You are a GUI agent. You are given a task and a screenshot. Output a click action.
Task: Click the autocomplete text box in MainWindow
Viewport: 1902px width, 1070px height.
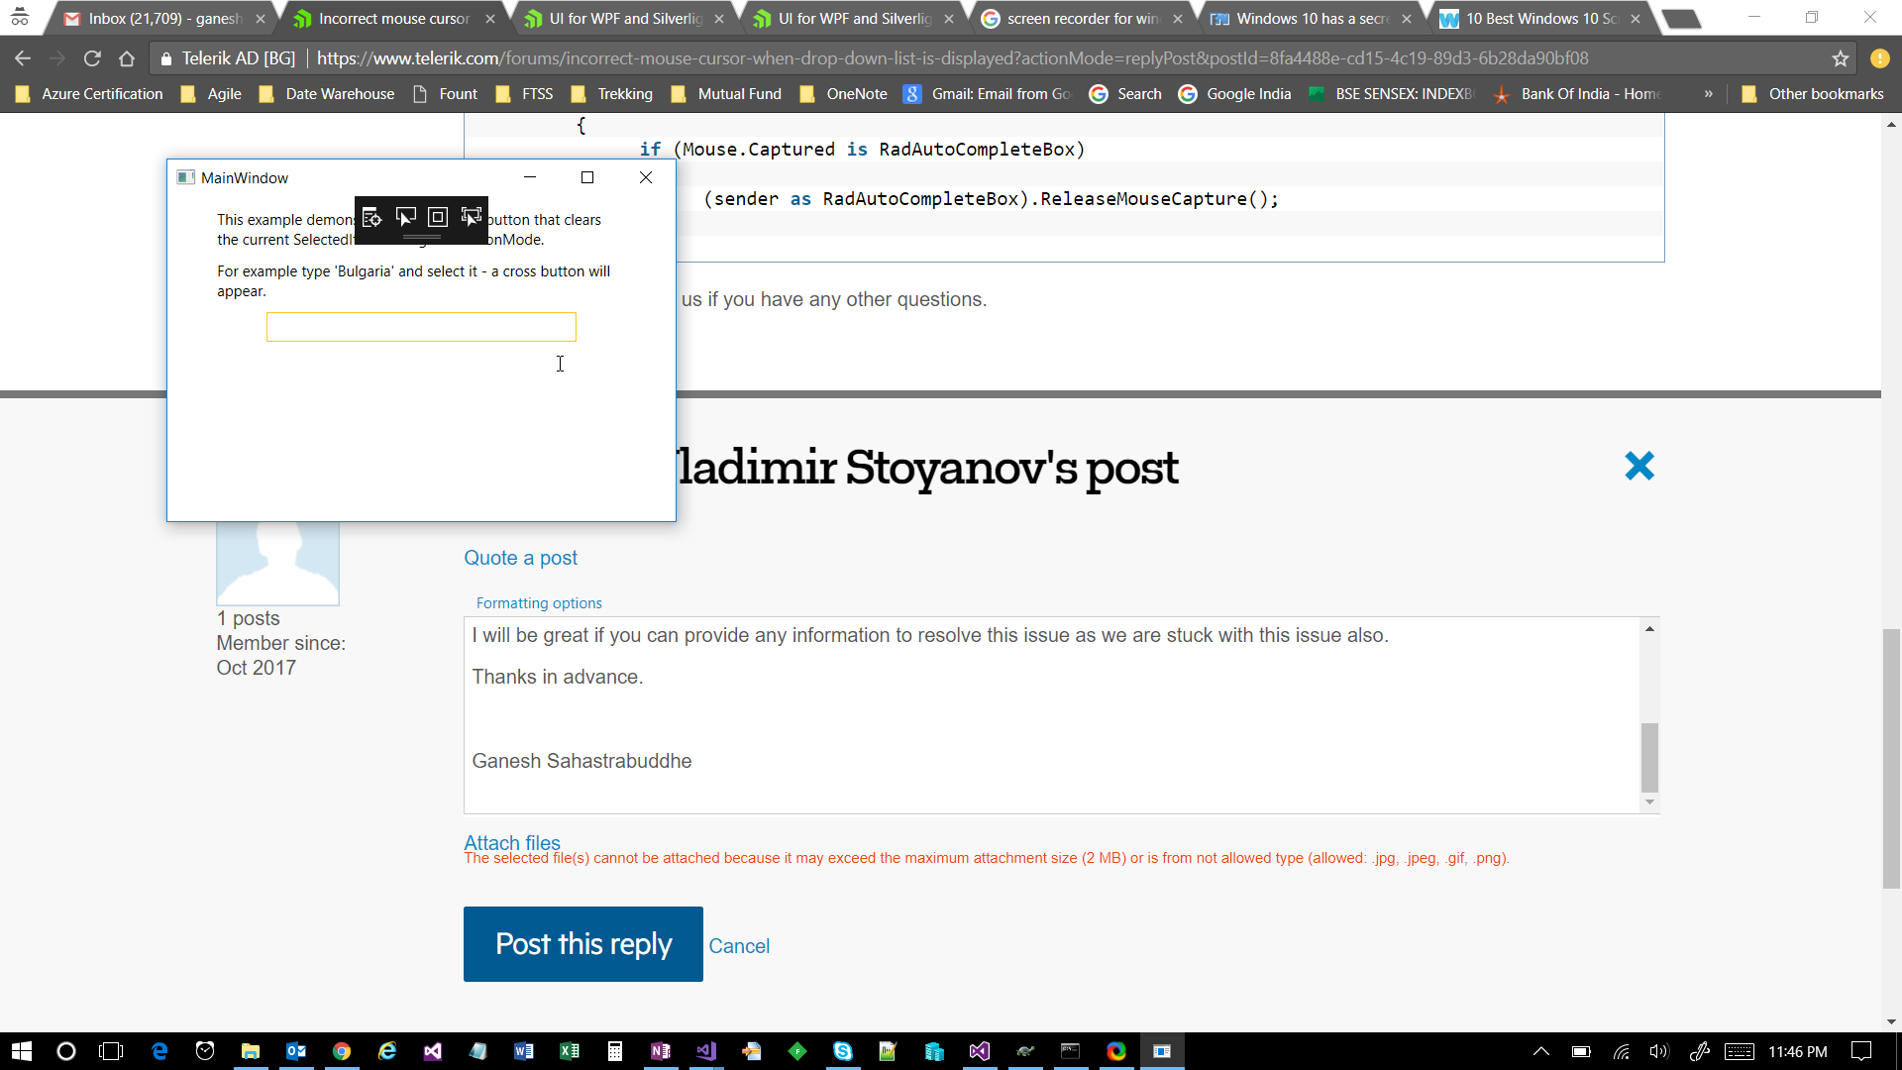coord(420,327)
